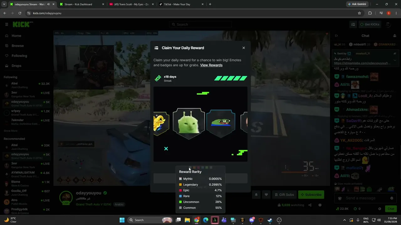Open Absi channel in Following list

(x=27, y=85)
